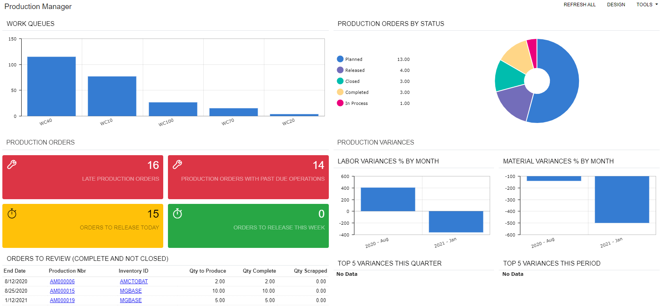Click Top 5 Variances This Quarter heading
The image size is (660, 308).
click(x=389, y=263)
